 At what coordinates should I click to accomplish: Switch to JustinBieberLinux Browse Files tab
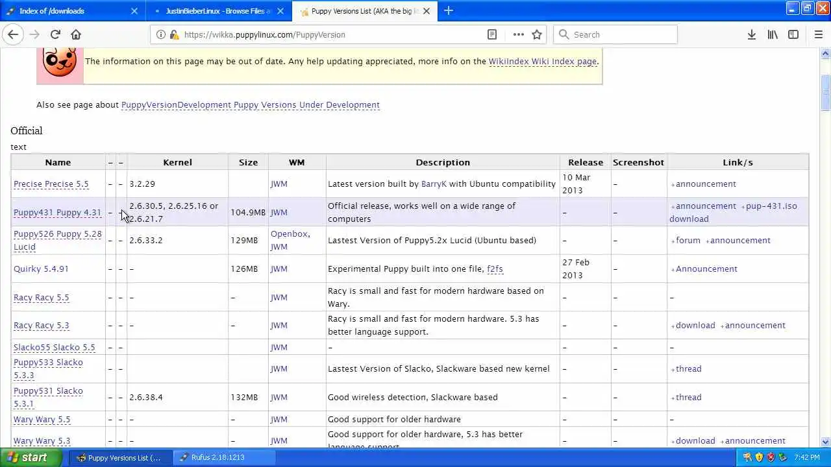218,11
